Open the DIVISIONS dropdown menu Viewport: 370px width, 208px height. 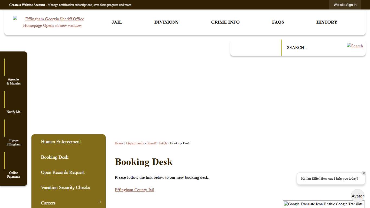pos(166,22)
